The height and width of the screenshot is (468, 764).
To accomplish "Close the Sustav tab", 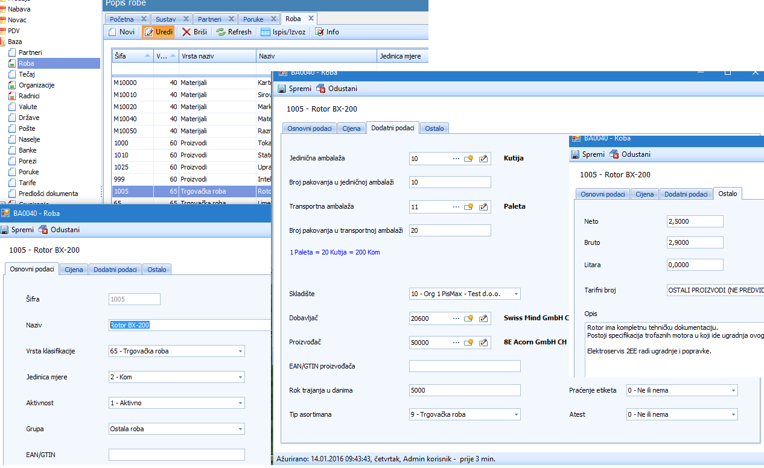I will (x=185, y=19).
